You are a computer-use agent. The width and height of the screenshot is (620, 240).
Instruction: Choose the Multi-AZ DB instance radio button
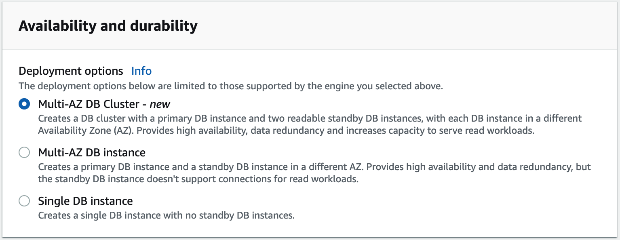24,153
